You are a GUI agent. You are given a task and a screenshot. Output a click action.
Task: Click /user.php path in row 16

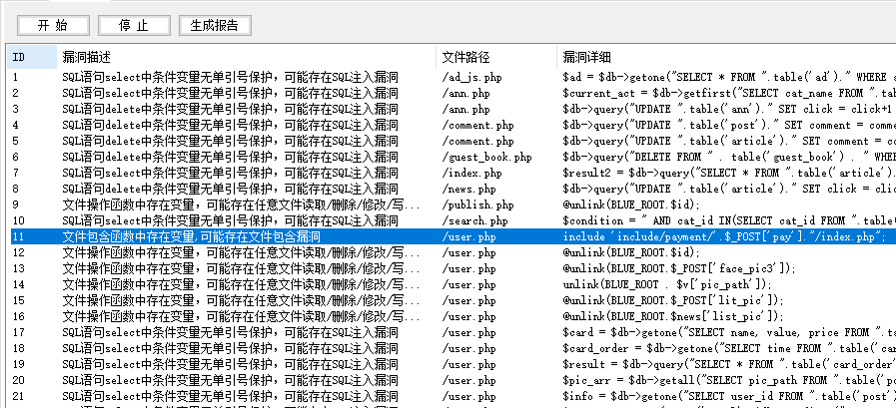pyautogui.click(x=469, y=316)
